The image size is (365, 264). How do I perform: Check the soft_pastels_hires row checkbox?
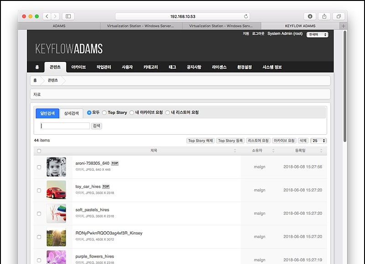point(39,213)
